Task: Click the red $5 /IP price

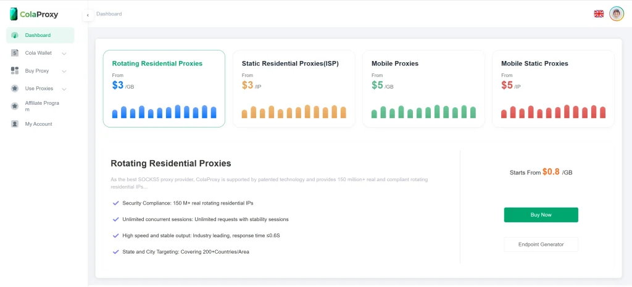Action: pos(511,85)
